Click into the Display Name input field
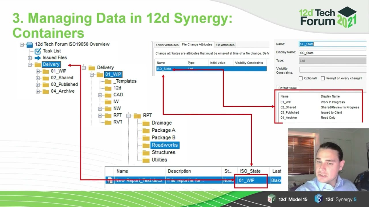369x207 pixels. point(332,53)
